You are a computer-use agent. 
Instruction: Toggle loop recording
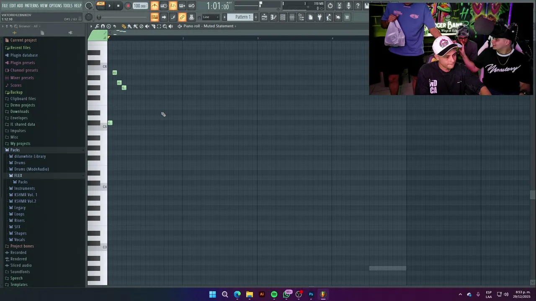191,6
